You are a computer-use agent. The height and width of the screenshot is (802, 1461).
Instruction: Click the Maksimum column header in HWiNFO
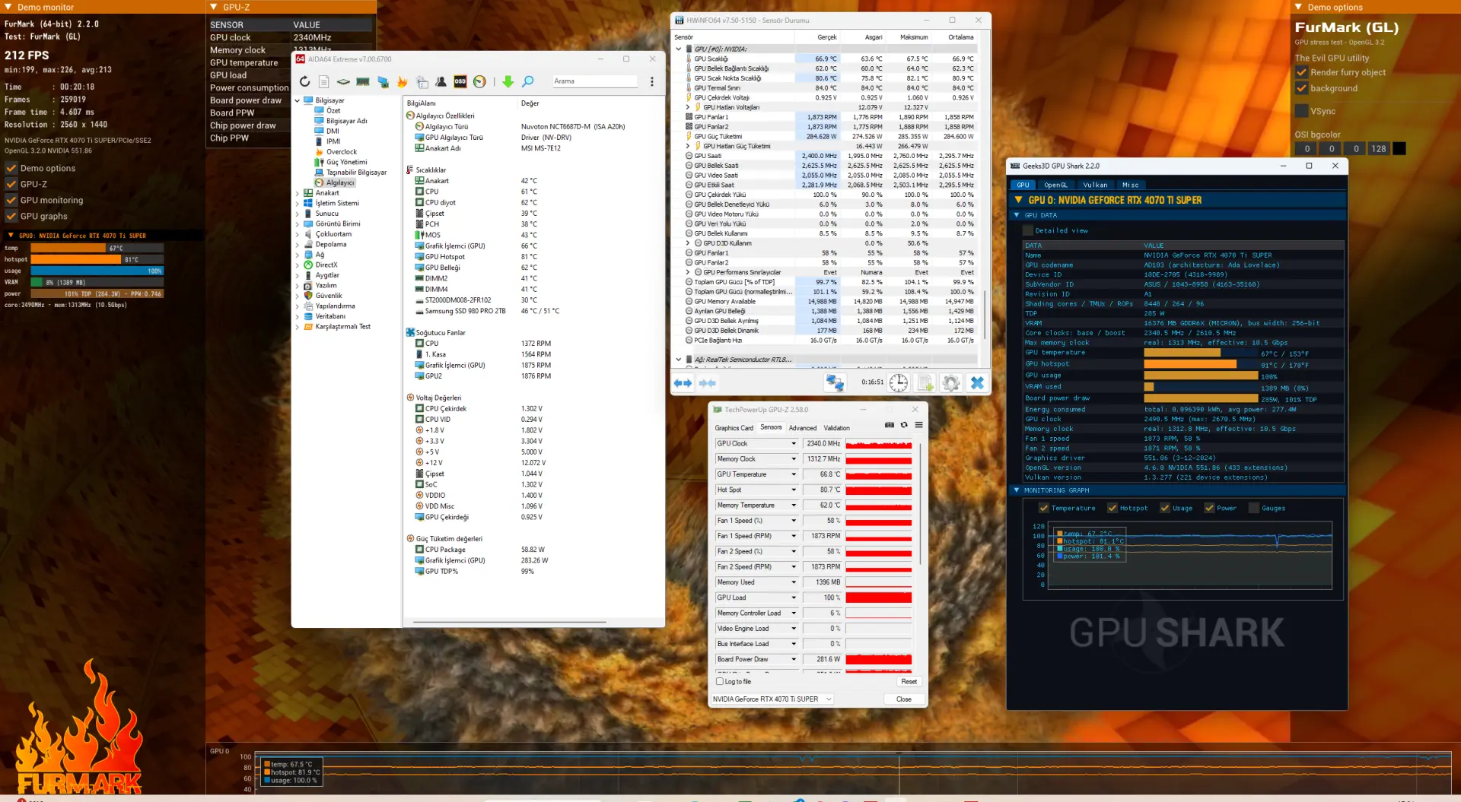[914, 37]
